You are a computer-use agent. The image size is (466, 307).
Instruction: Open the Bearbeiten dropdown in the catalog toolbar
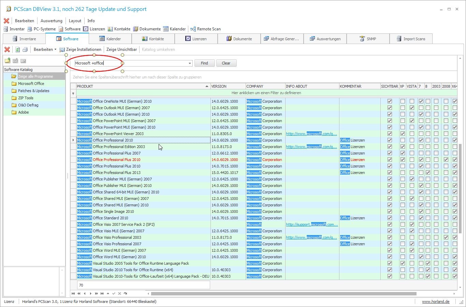(x=45, y=49)
